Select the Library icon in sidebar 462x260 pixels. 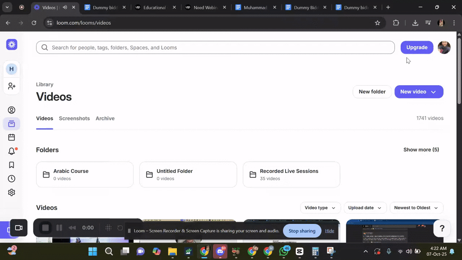[11, 124]
